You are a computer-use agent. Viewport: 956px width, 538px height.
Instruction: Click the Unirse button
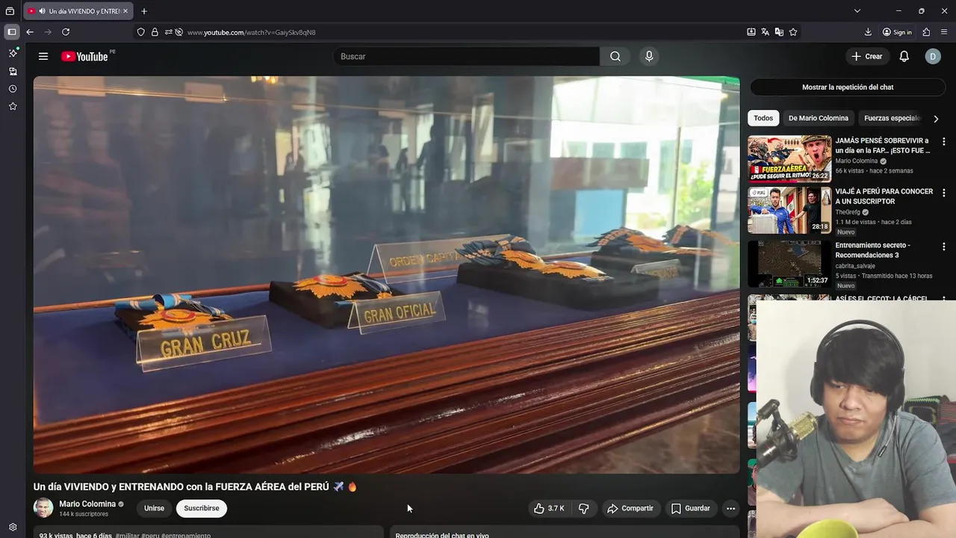154,508
